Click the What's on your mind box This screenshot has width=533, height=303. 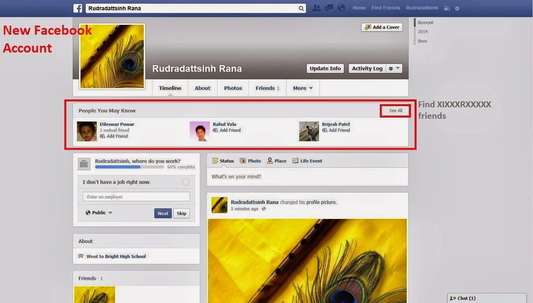click(308, 177)
